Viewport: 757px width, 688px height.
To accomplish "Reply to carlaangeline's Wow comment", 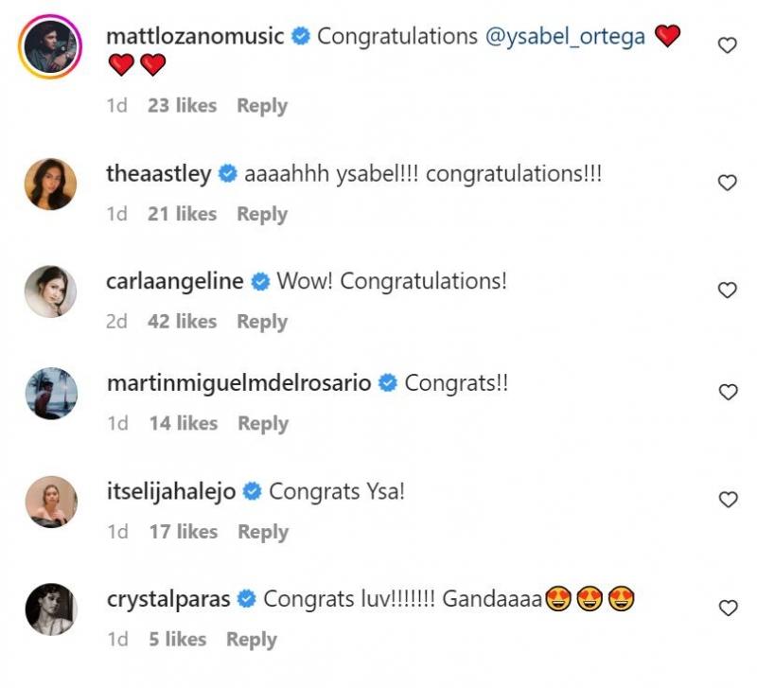I will (x=262, y=322).
